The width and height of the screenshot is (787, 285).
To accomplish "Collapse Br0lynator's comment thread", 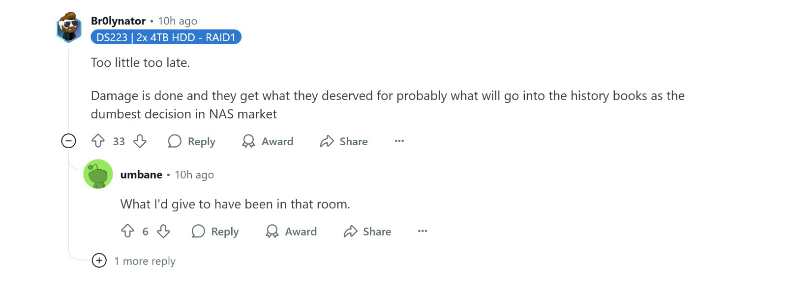I will coord(68,141).
